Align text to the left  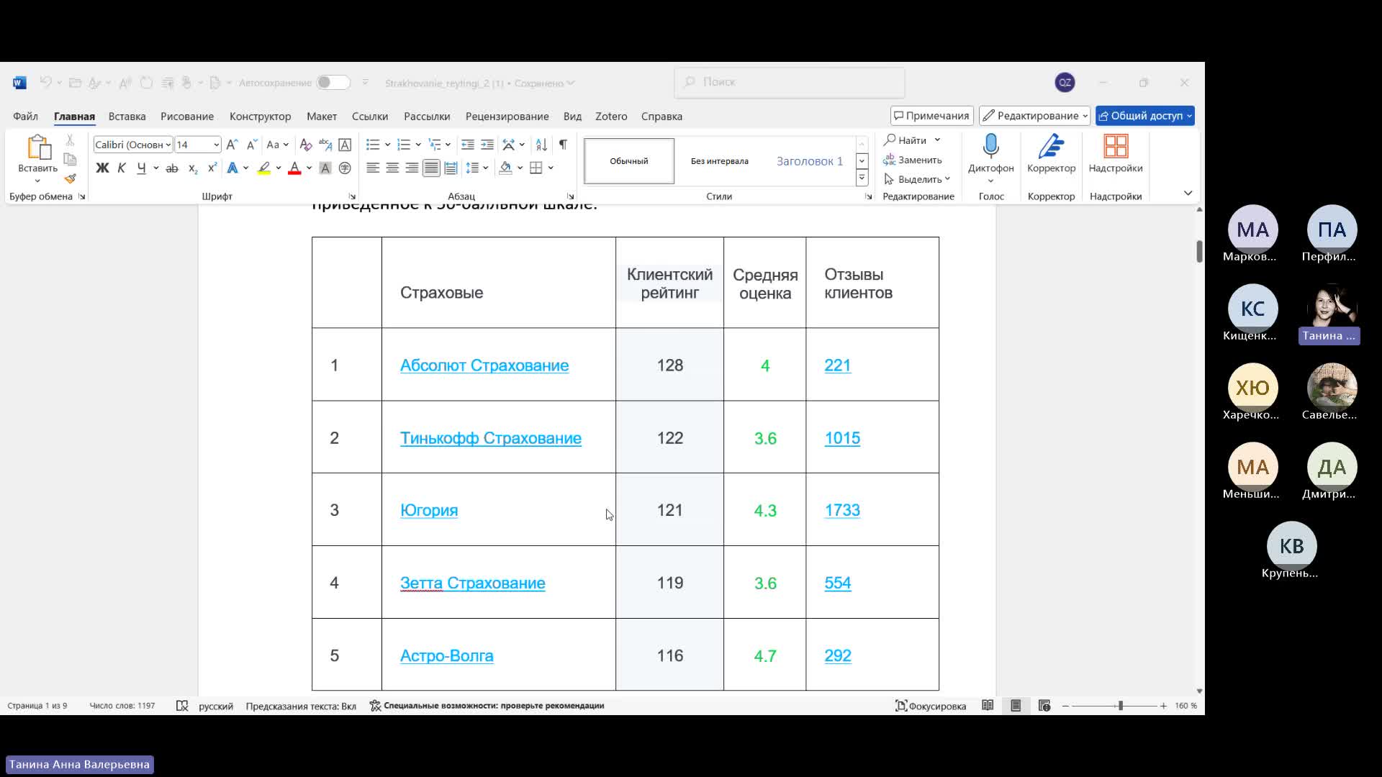[x=373, y=168]
